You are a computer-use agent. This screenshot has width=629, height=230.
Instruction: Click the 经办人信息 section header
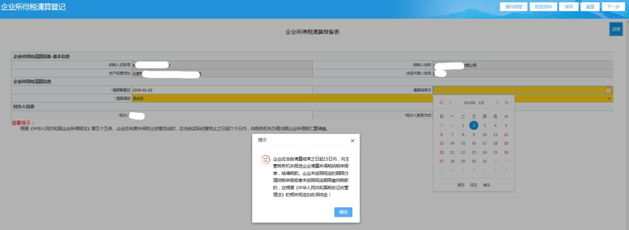[x=24, y=107]
